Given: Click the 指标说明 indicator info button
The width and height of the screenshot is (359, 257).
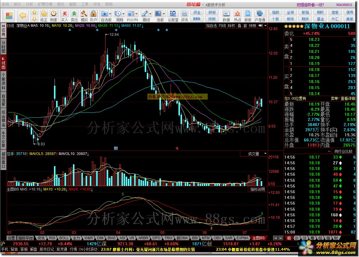Looking at the screenshot, I should tap(258, 189).
